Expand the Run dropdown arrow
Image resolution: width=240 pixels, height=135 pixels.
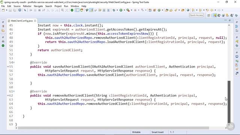124,10
